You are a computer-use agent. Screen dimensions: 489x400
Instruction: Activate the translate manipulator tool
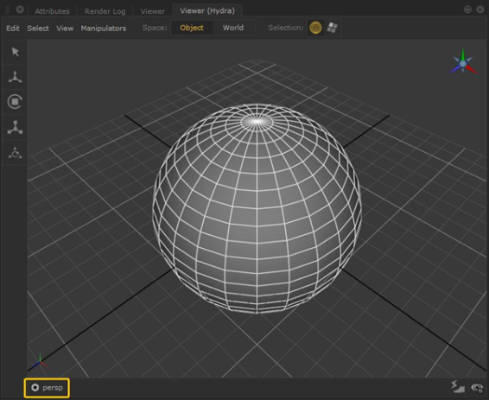point(15,77)
